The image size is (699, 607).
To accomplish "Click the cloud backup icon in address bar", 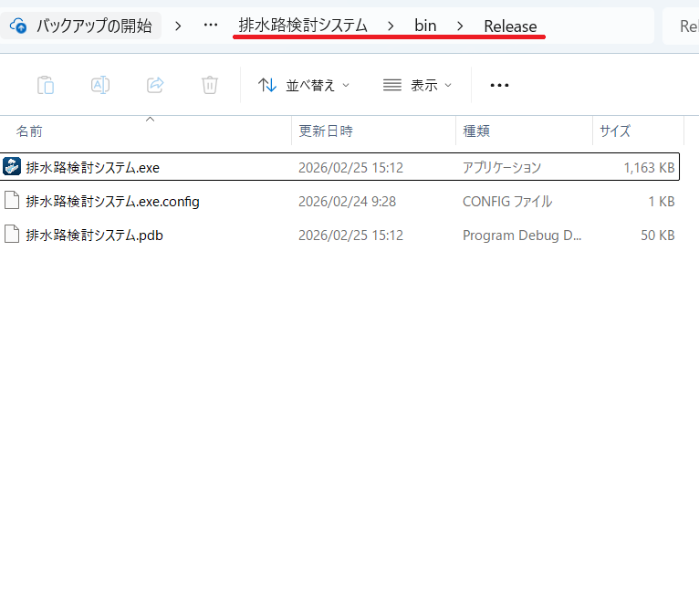I will pyautogui.click(x=18, y=26).
